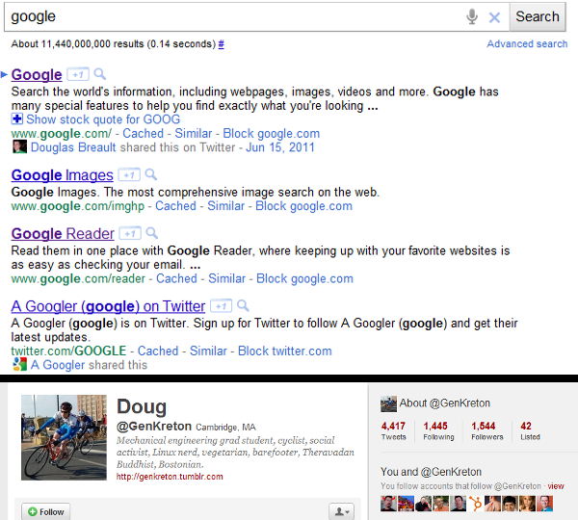The width and height of the screenshot is (578, 520).
Task: Click Block twitter.com link
Action: point(284,351)
